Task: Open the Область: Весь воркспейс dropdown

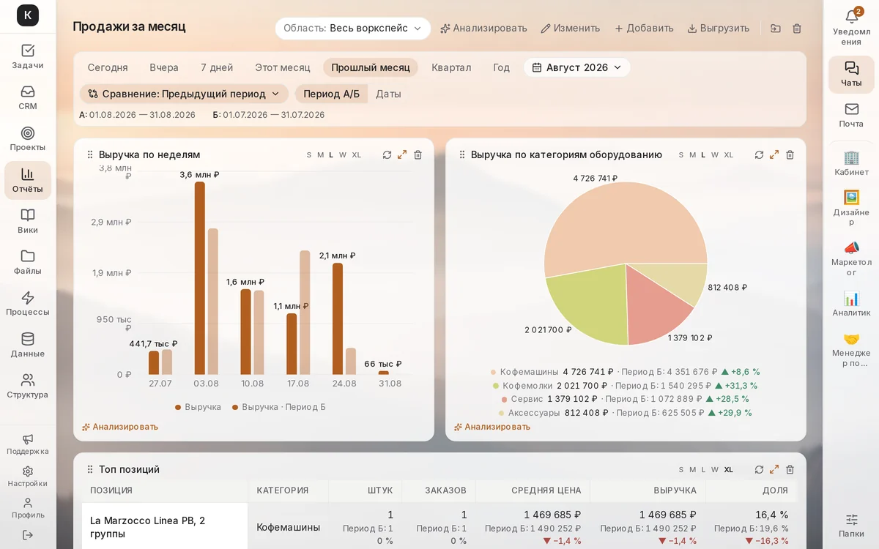Action: (353, 29)
